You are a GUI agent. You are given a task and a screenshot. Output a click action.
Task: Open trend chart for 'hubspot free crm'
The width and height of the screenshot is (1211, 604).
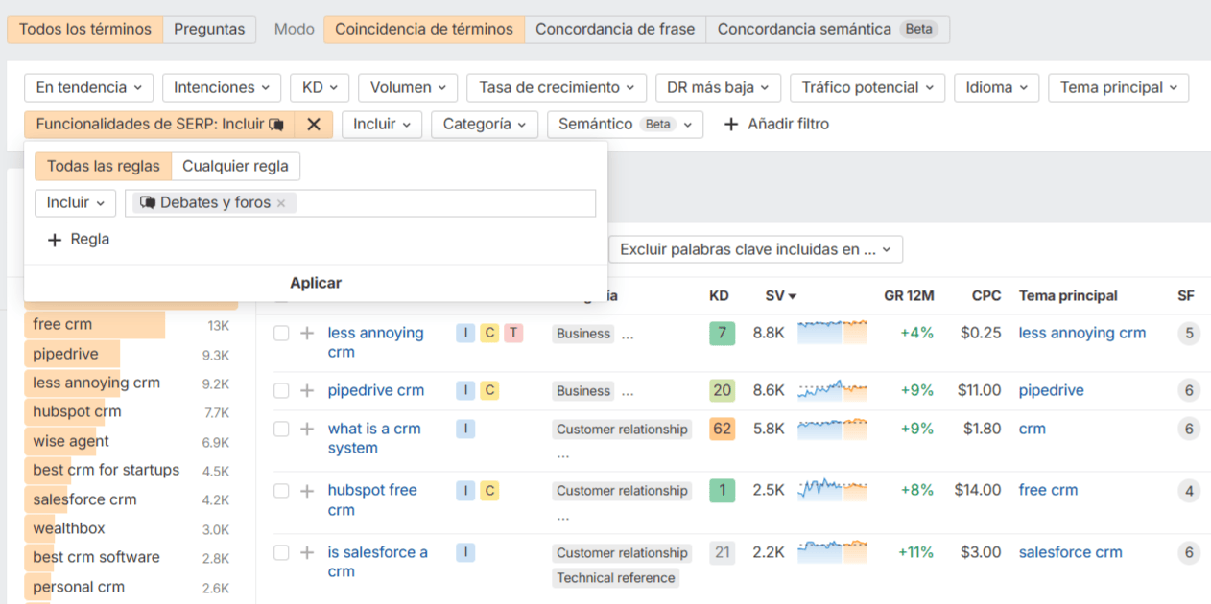click(832, 490)
